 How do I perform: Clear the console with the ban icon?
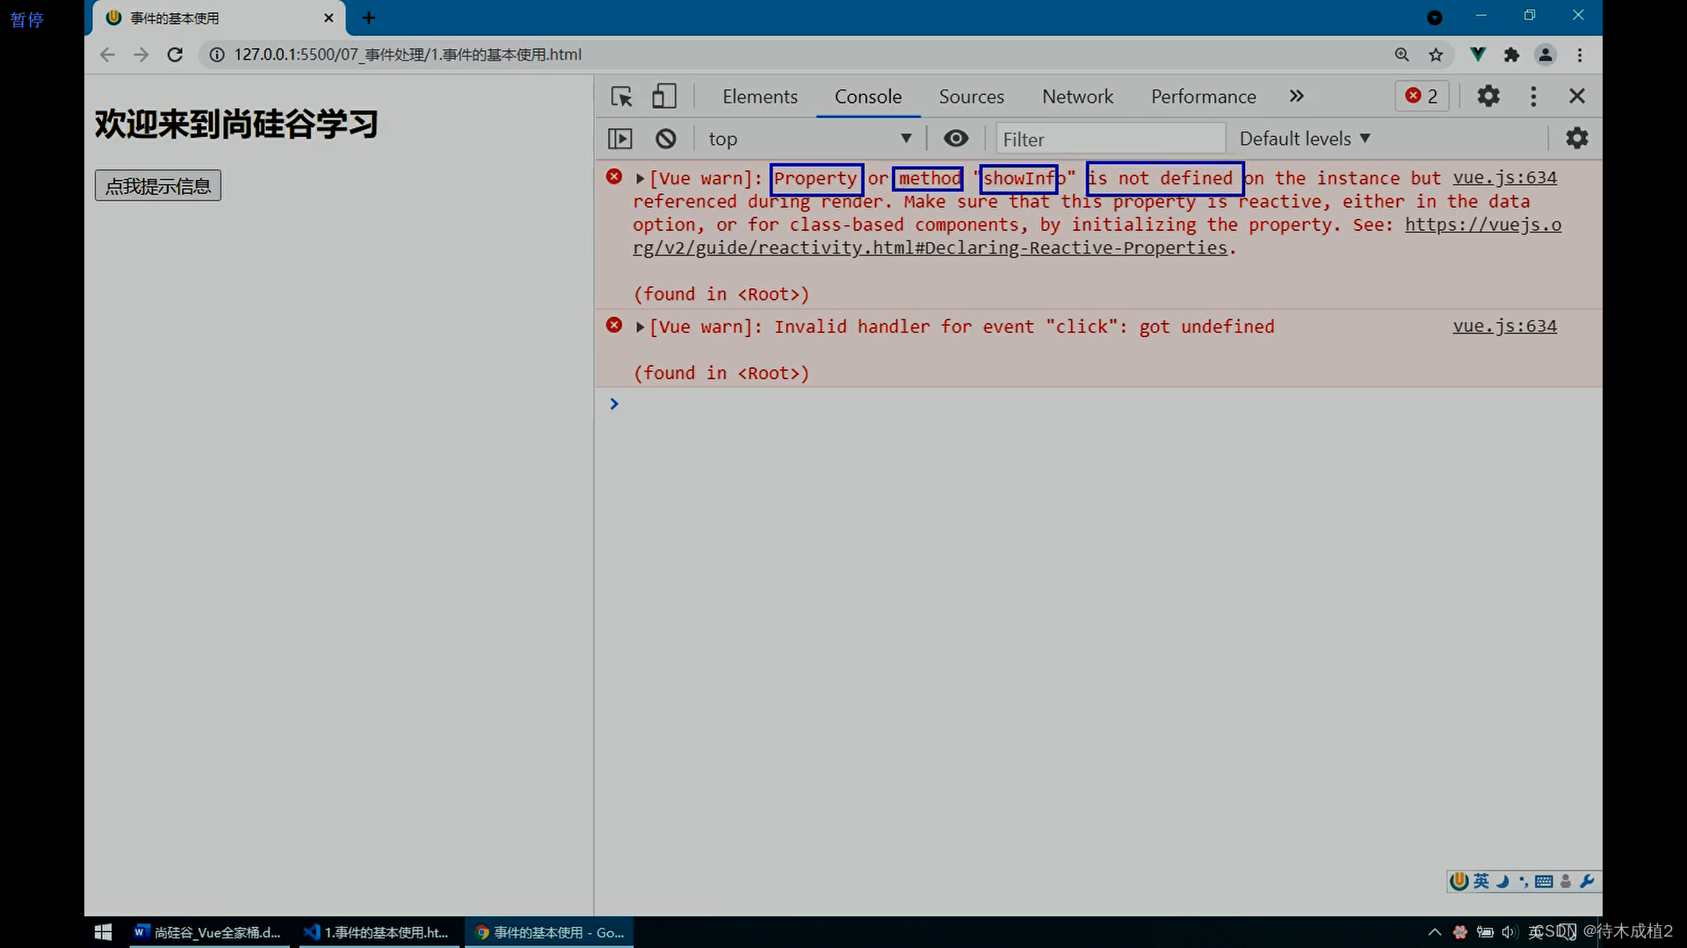click(x=666, y=139)
